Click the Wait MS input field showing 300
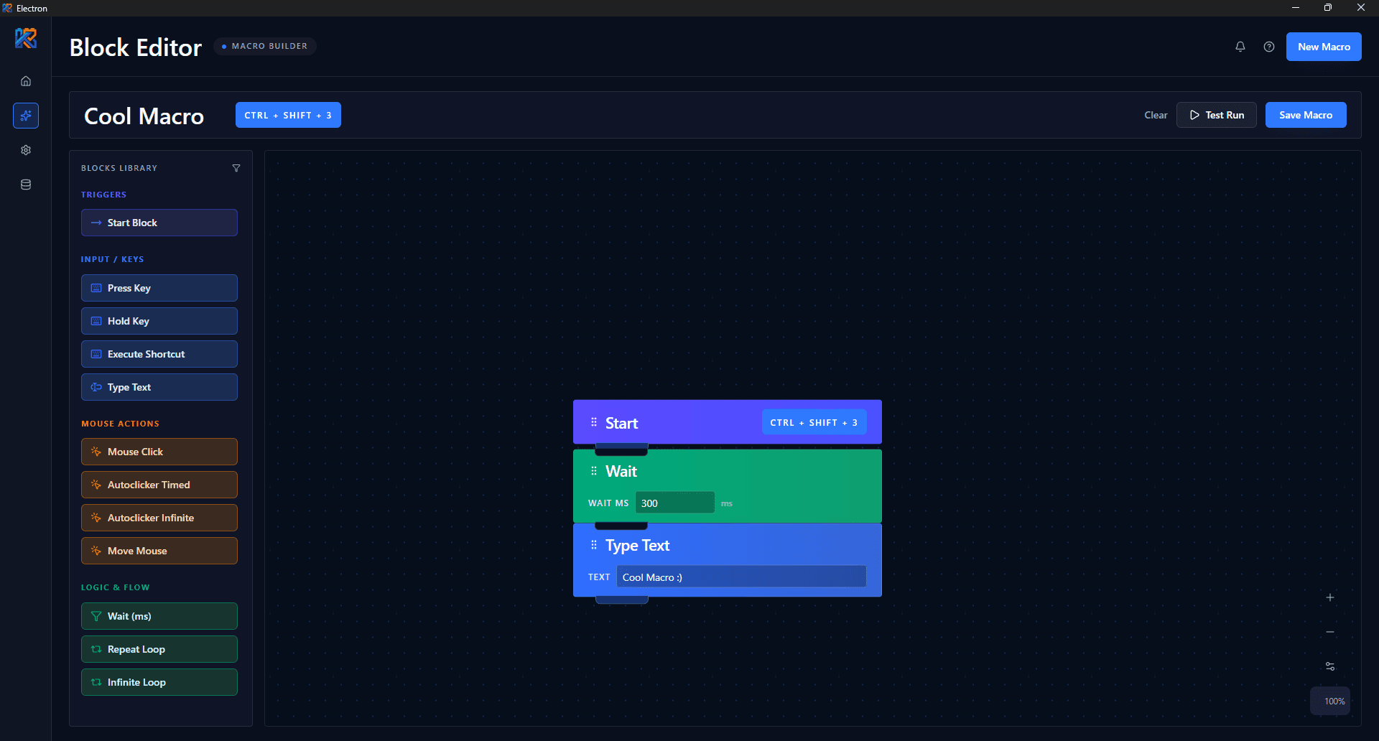The image size is (1379, 741). click(674, 503)
